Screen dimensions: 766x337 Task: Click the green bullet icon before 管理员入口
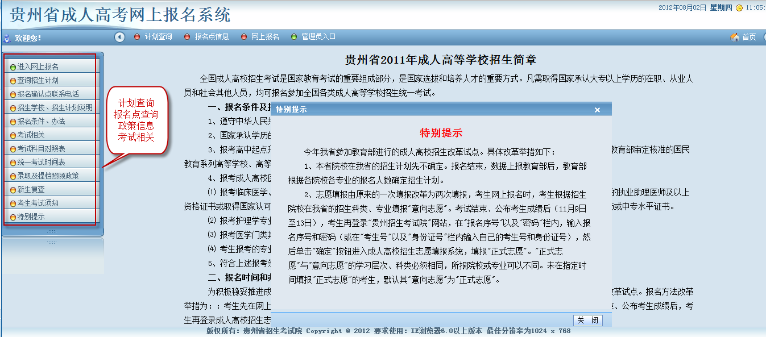click(294, 37)
